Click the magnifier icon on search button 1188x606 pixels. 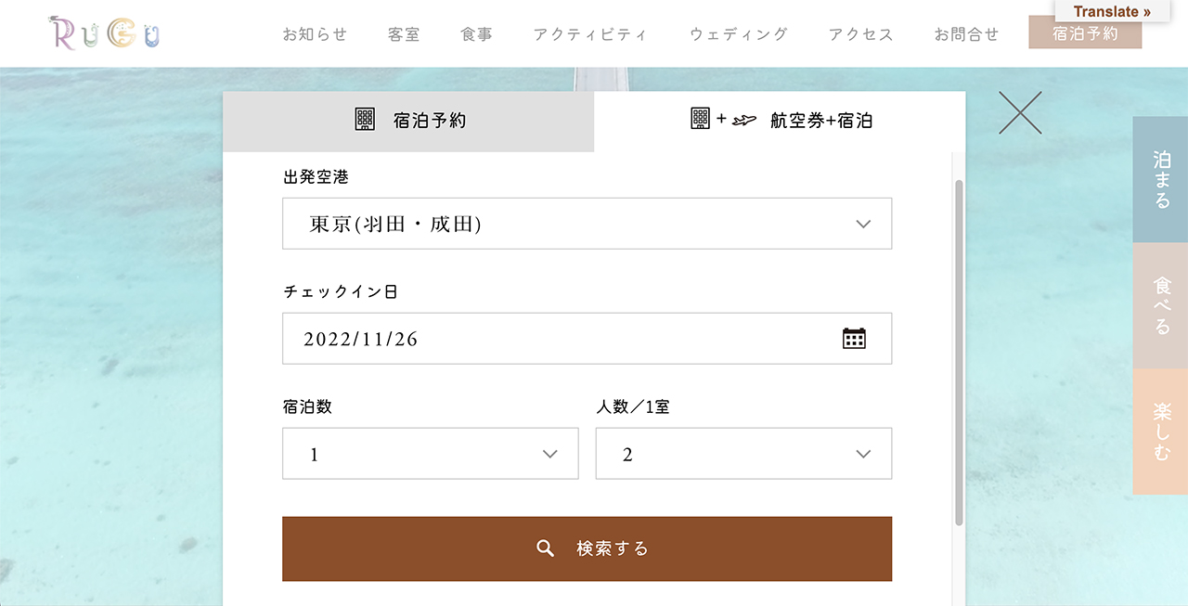click(546, 548)
